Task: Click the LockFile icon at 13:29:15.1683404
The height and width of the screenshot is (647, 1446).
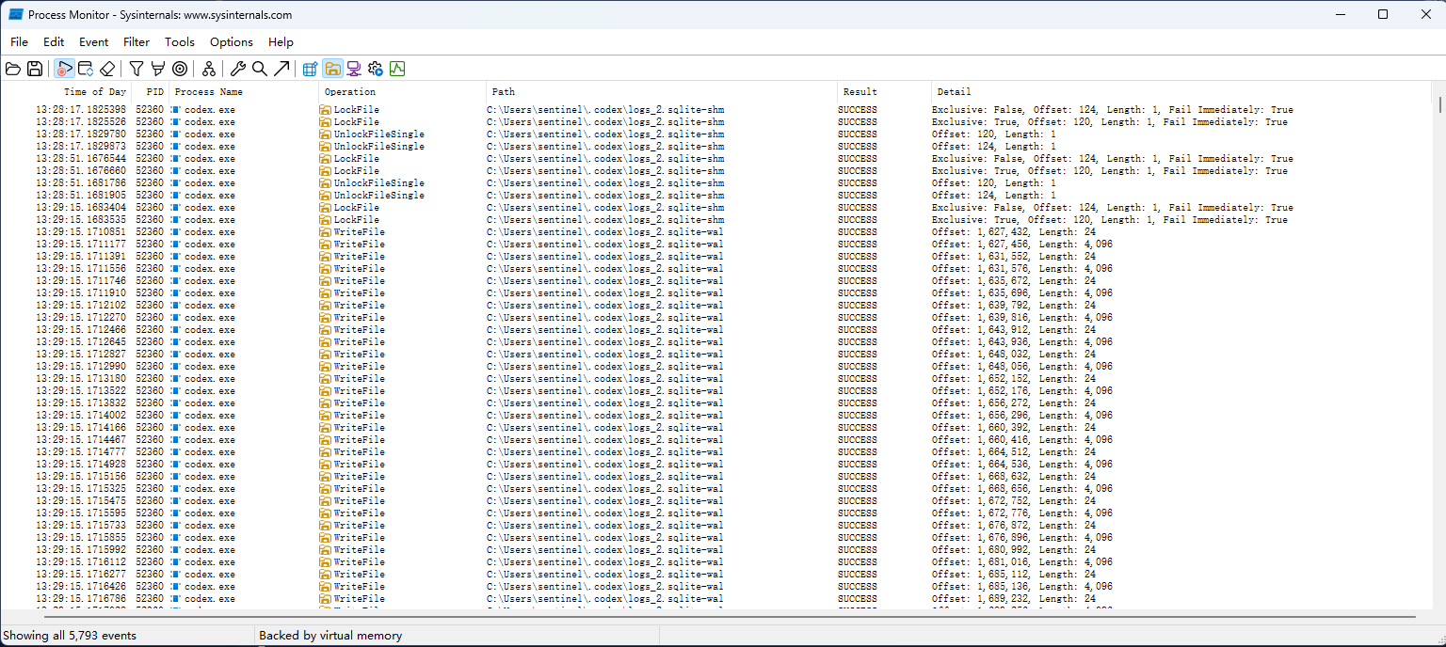Action: 326,208
